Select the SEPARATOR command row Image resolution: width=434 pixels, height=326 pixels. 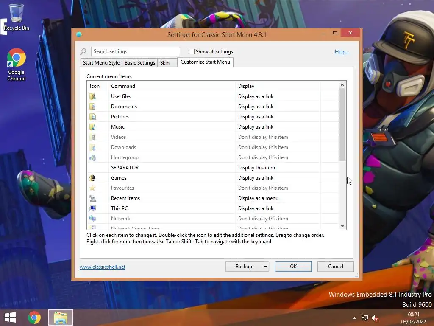pyautogui.click(x=125, y=168)
